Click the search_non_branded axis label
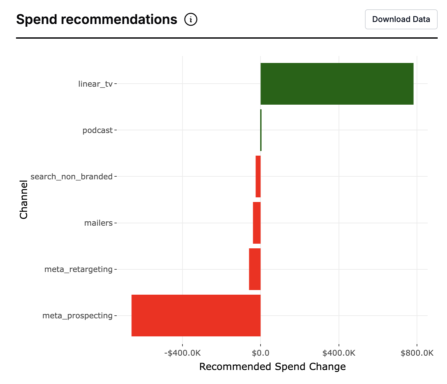Viewport: 447px width, 384px height. tap(71, 177)
